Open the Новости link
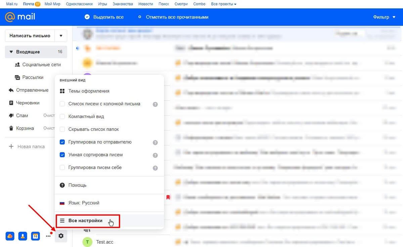 (x=145, y=4)
